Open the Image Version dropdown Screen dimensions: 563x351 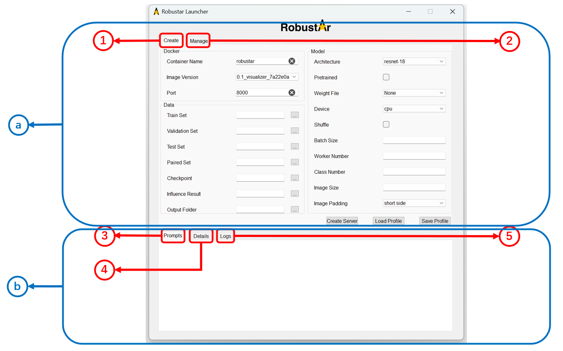click(267, 77)
